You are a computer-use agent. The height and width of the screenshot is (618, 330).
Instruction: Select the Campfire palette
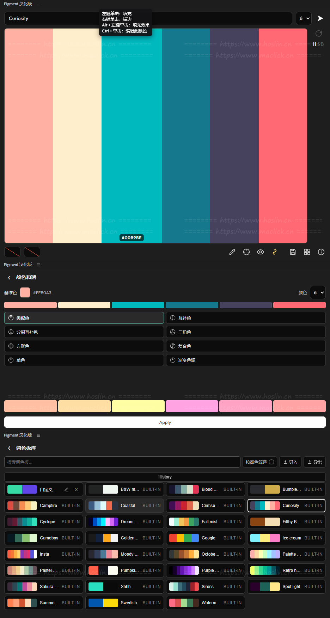tap(44, 506)
